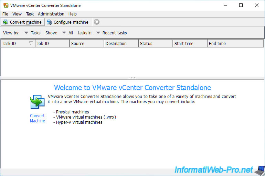Click the Convert machine toolbar button
The height and width of the screenshot is (176, 265).
pyautogui.click(x=22, y=22)
